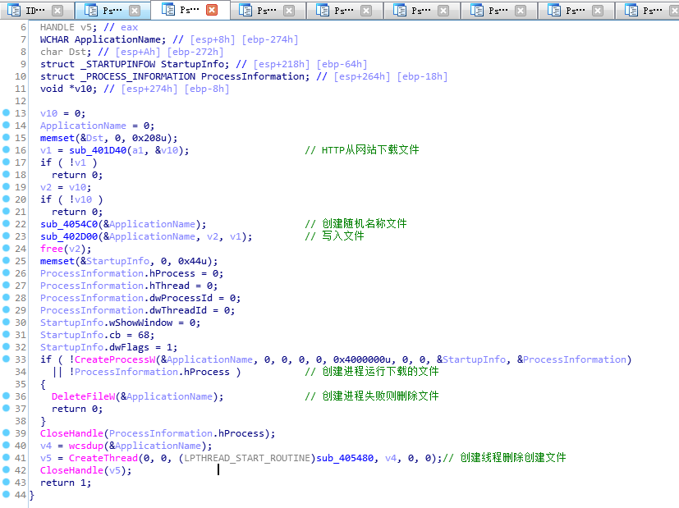This screenshot has height=508, width=679.
Task: Click _PROCESS_INFORMATION struct type on line 10
Action: click(x=138, y=76)
